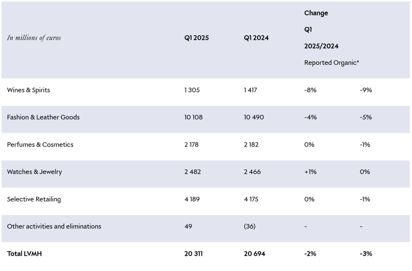Select the Watches & Jewelry row label
The height and width of the screenshot is (271, 412).
35,172
